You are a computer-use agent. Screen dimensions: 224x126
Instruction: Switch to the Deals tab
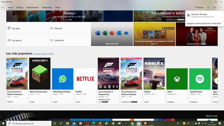click(x=57, y=7)
